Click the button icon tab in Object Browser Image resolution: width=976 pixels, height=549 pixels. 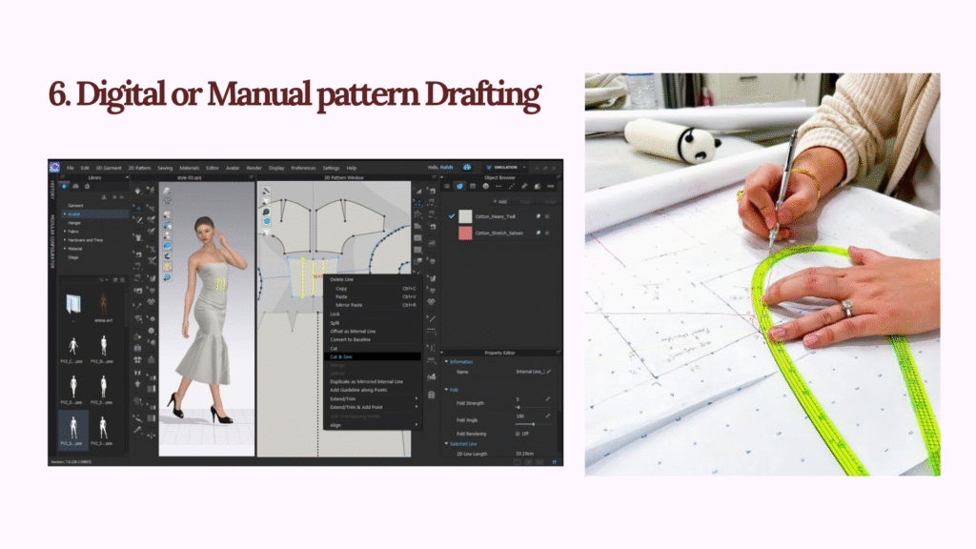[x=485, y=186]
